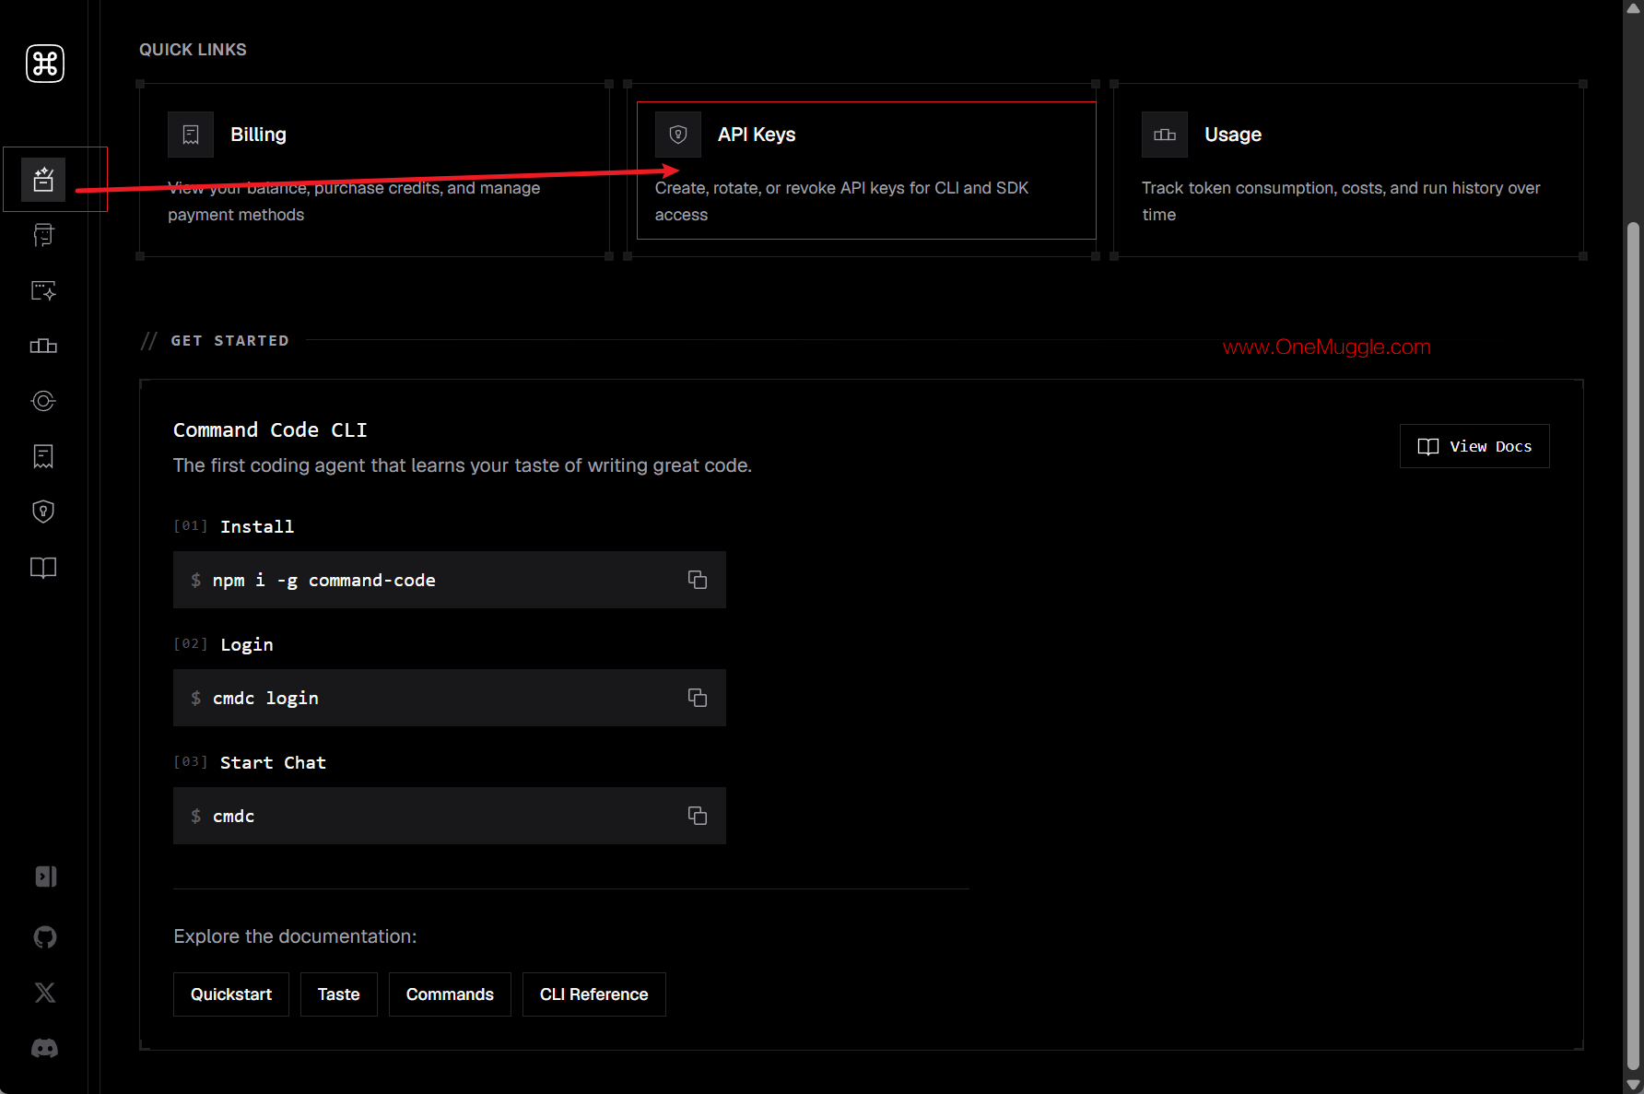Viewport: 1644px width, 1094px height.
Task: Open the API Keys quick link title
Action: [757, 135]
